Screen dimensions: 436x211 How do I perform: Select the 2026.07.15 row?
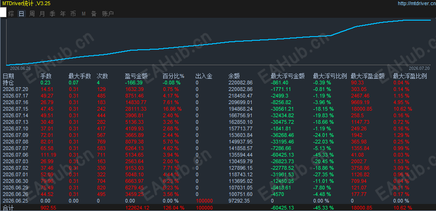(218, 109)
